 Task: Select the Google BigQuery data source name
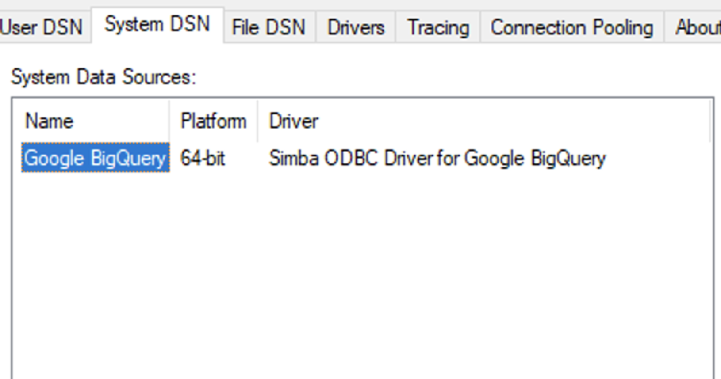[96, 158]
